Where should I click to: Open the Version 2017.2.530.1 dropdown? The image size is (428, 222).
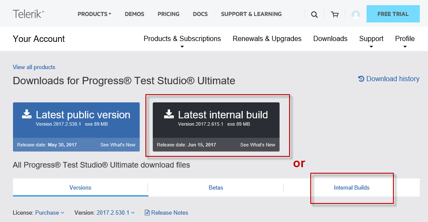[115, 212]
